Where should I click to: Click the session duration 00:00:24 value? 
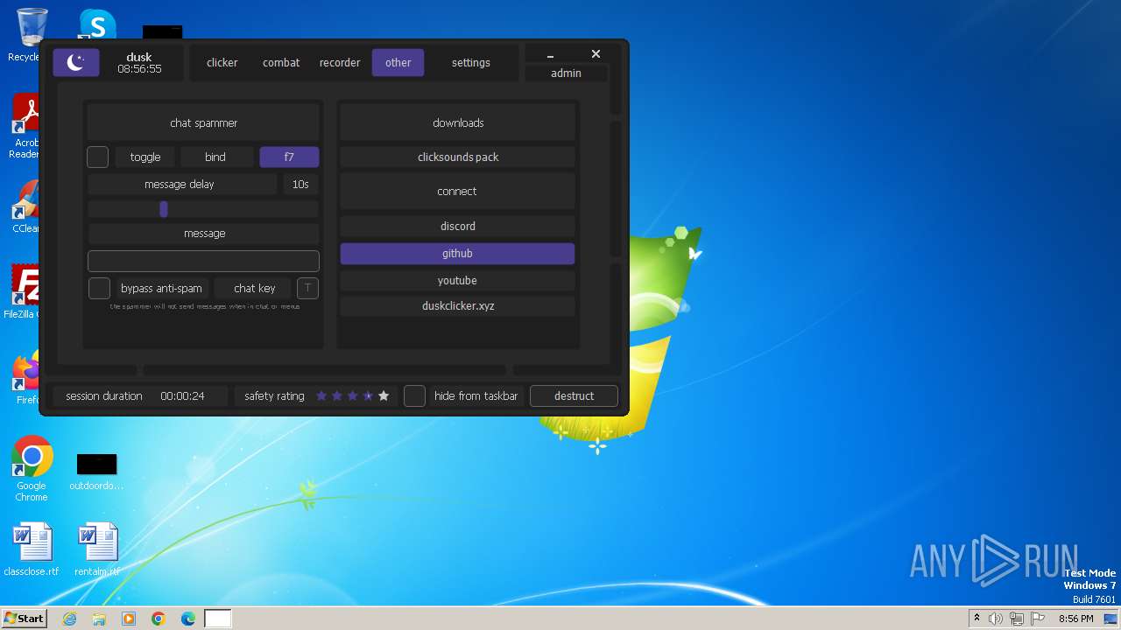[x=182, y=395]
